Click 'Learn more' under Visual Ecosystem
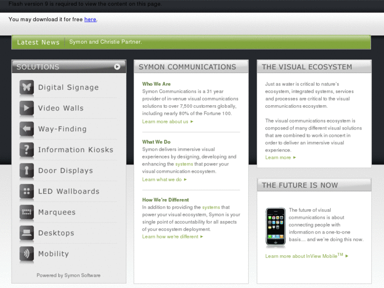Viewport: 384px width, 288px height. tap(280, 157)
